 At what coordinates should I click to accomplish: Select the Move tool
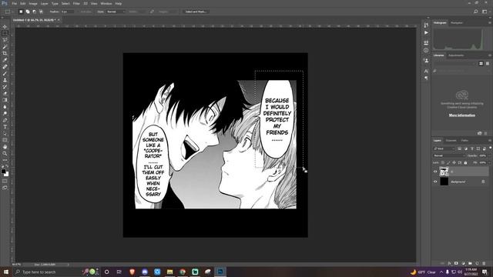[5, 27]
